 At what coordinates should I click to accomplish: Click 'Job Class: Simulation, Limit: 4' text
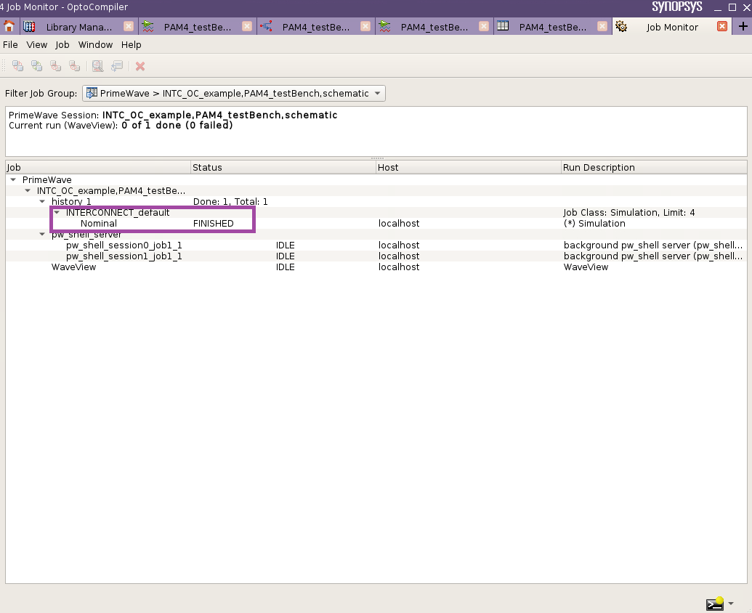(x=628, y=212)
